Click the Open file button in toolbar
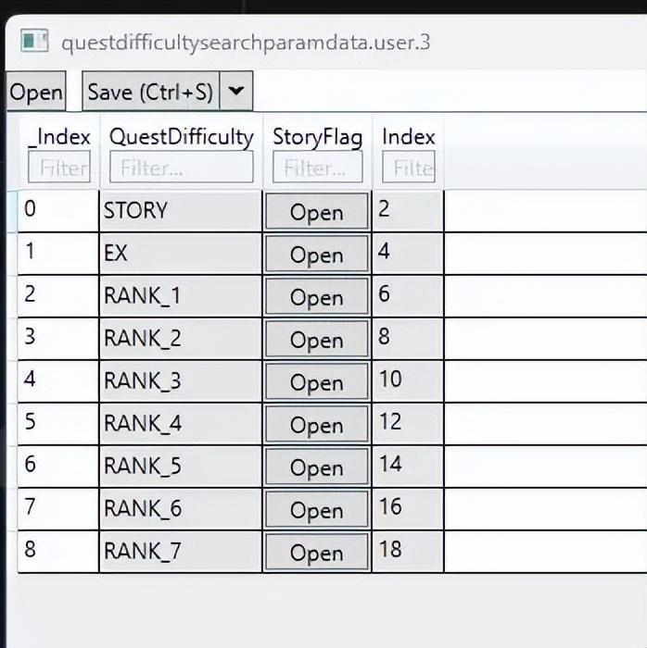The width and height of the screenshot is (647, 648). [36, 91]
